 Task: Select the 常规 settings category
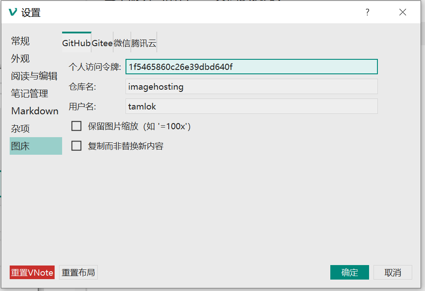[36, 41]
